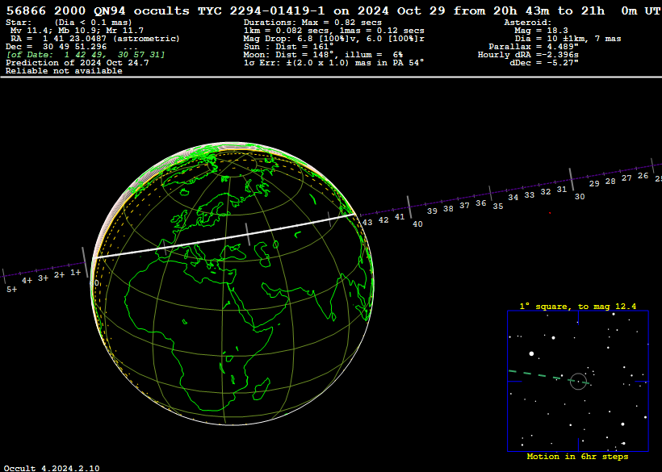Click the 'Mag Drop: 6.8 [100%]v' line

pyautogui.click(x=334, y=39)
